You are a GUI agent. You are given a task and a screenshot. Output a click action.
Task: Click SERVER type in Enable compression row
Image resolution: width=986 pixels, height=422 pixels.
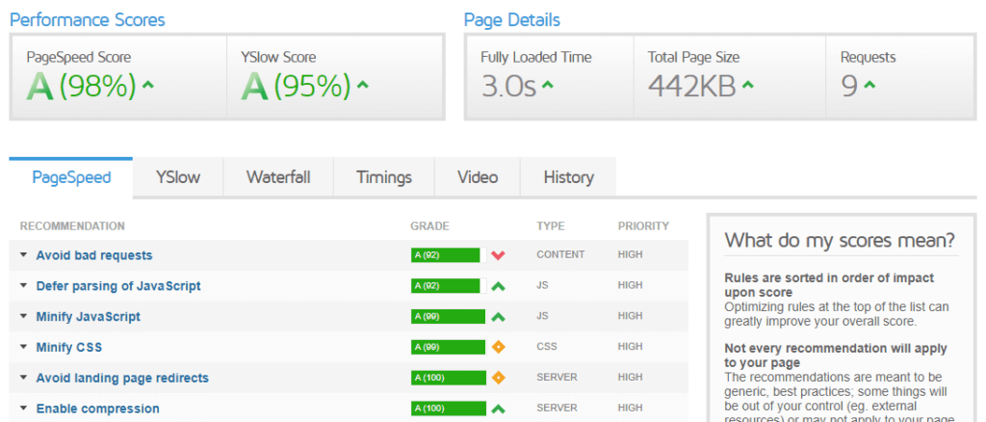557,409
